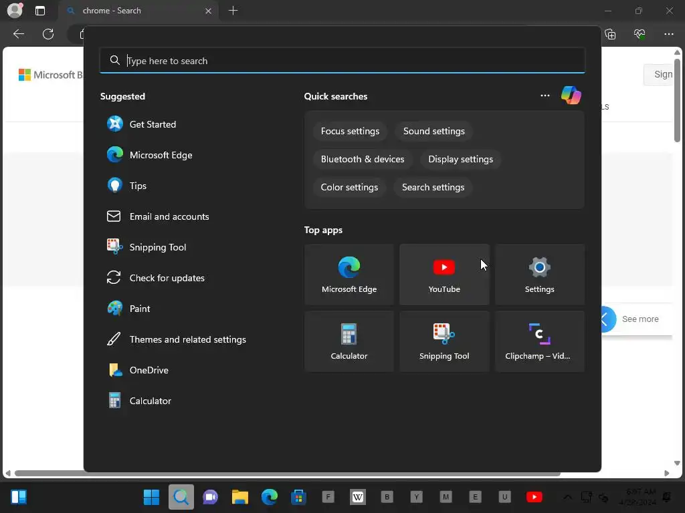Click Search settings quick search
The image size is (685, 513).
coord(433,187)
